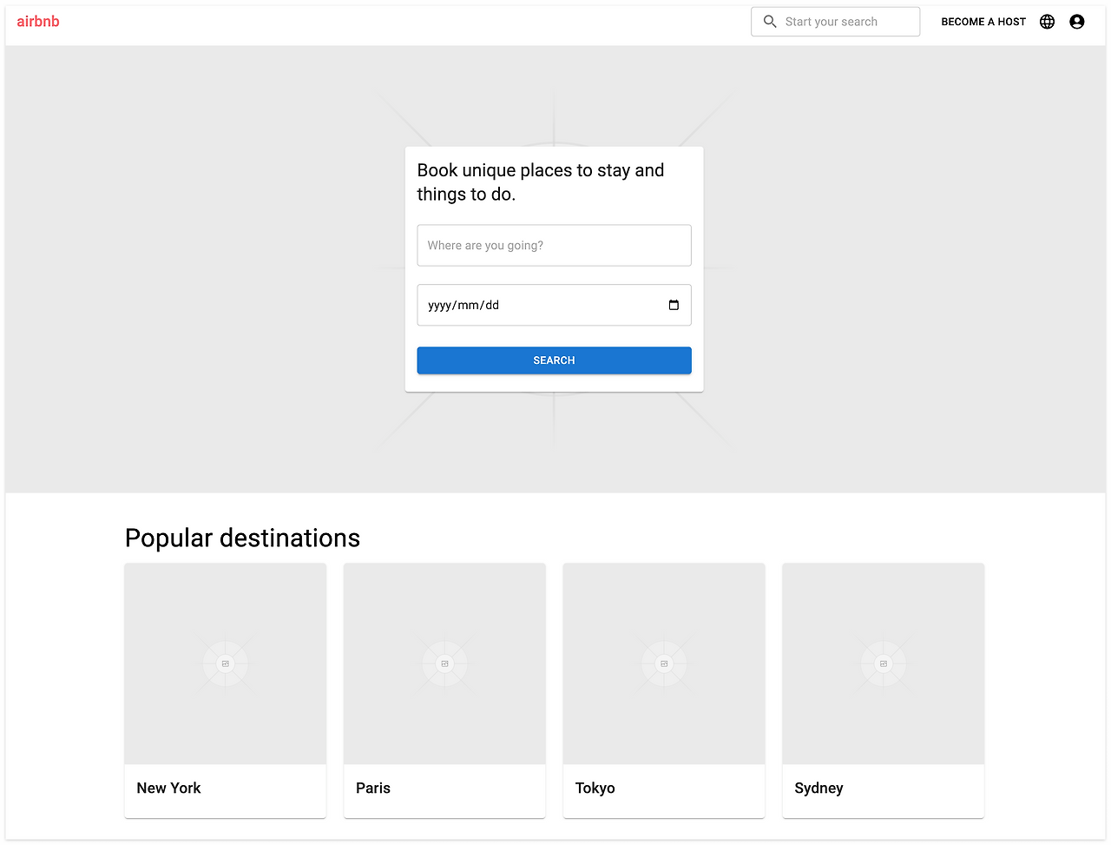Open the account profile menu icon
This screenshot has width=1111, height=845.
click(x=1077, y=22)
